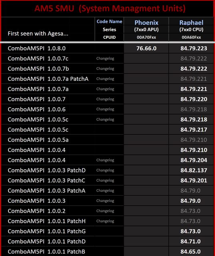Open Changelog link for ComboAM5PI 1.0.0.7b
Screen dimensions: 215x256
coord(105,68)
